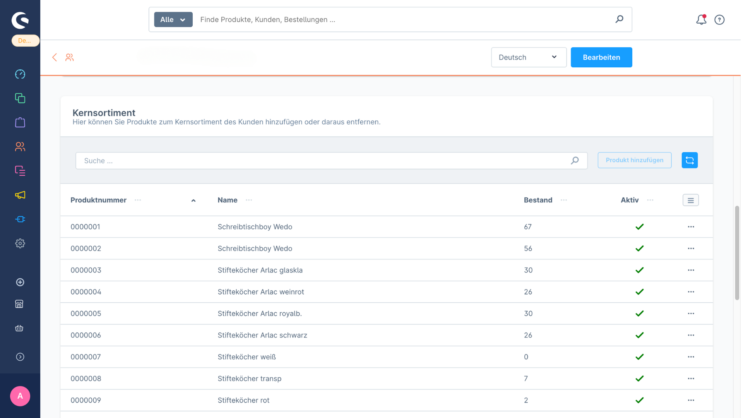Click the refresh list icon button
This screenshot has height=418, width=743.
coord(689,160)
